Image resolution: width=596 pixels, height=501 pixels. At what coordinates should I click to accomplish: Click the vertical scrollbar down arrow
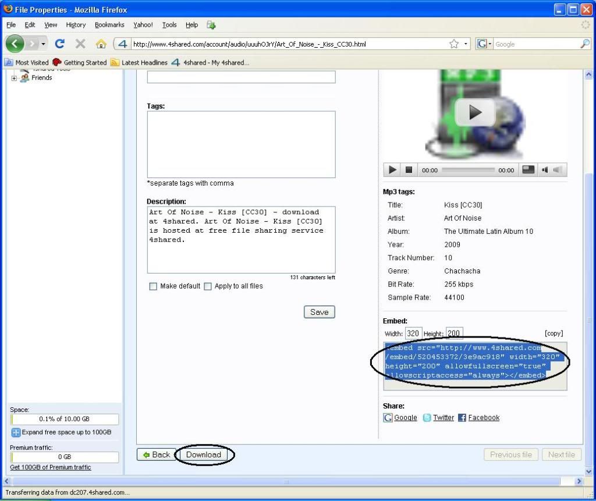tap(588, 472)
